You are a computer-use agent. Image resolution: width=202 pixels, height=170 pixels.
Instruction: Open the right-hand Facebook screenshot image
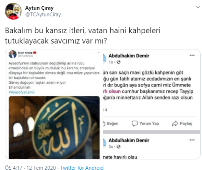click(x=151, y=104)
